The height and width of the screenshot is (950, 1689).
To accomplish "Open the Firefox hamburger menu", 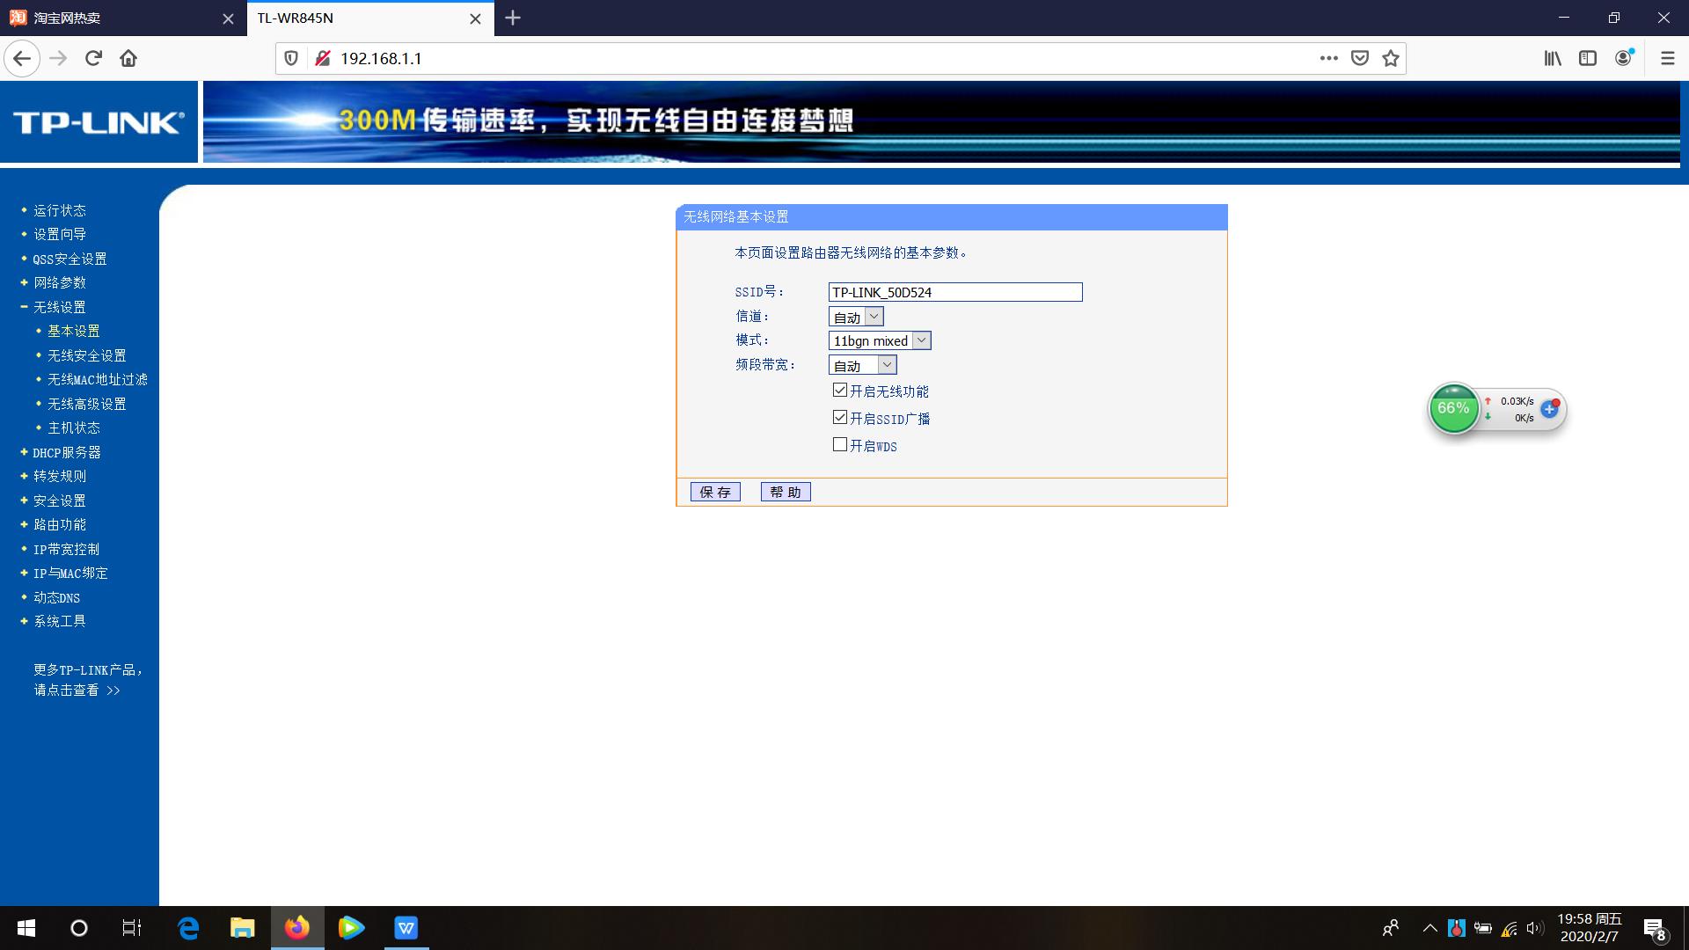I will pos(1667,58).
